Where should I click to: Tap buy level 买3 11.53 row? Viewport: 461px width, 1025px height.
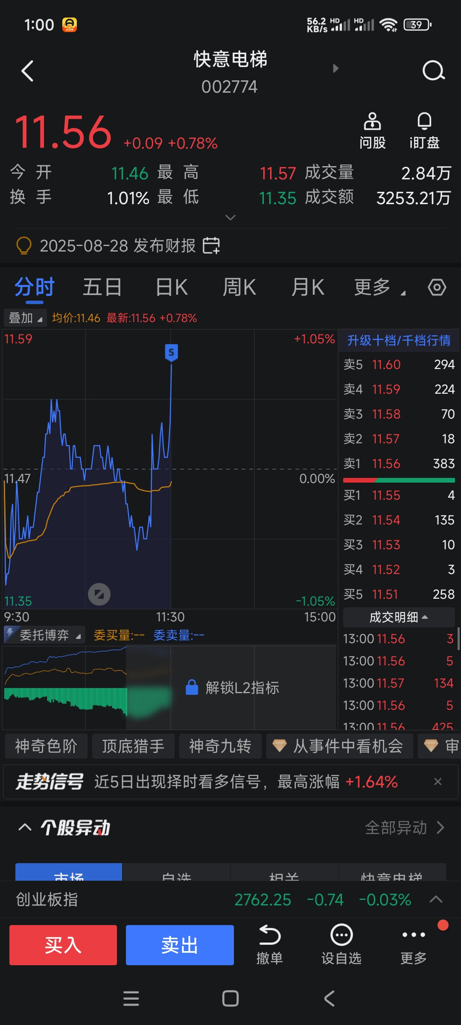(x=399, y=545)
